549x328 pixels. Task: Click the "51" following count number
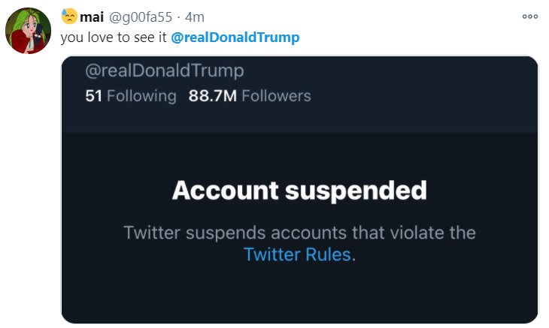pos(94,96)
